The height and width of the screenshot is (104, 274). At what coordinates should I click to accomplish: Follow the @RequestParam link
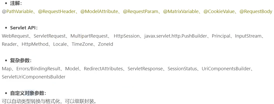141,12
